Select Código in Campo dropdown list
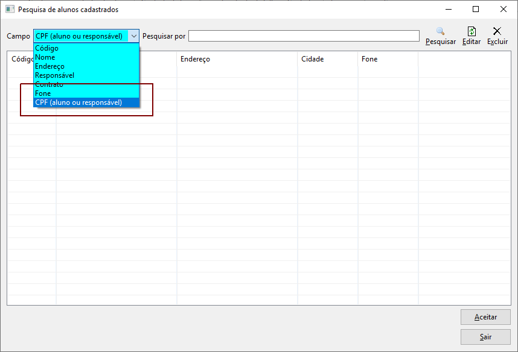This screenshot has width=518, height=352. click(x=86, y=48)
